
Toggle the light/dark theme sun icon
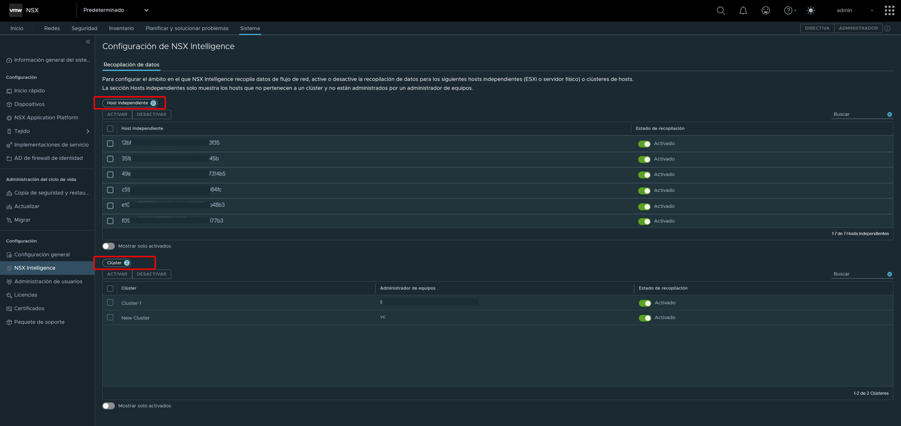(x=811, y=10)
